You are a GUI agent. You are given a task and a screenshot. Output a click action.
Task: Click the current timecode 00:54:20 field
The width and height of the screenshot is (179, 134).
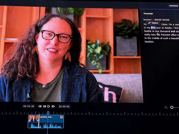pos(29,106)
